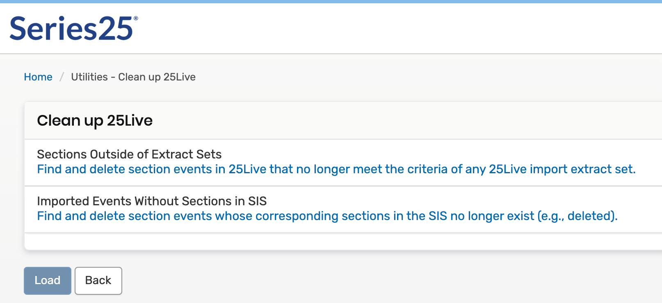Screen dimensions: 662x303
Task: Go to the Home breadcrumb link
Action: (38, 77)
